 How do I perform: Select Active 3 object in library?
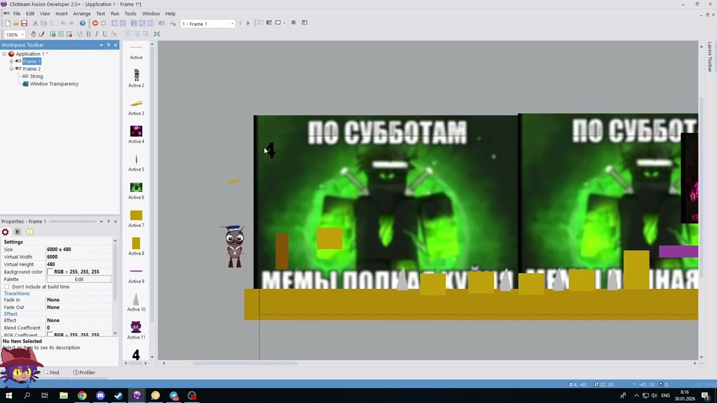click(x=136, y=106)
